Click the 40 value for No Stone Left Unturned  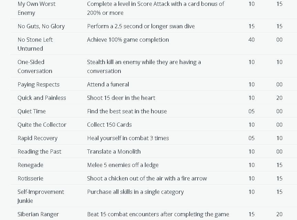(x=251, y=40)
